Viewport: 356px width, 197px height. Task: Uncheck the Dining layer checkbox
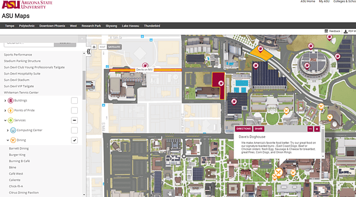(74, 140)
